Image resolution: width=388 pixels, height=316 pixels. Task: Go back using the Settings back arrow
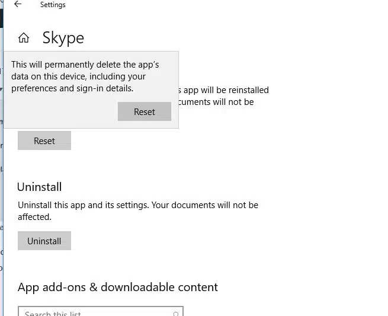coord(18,4)
